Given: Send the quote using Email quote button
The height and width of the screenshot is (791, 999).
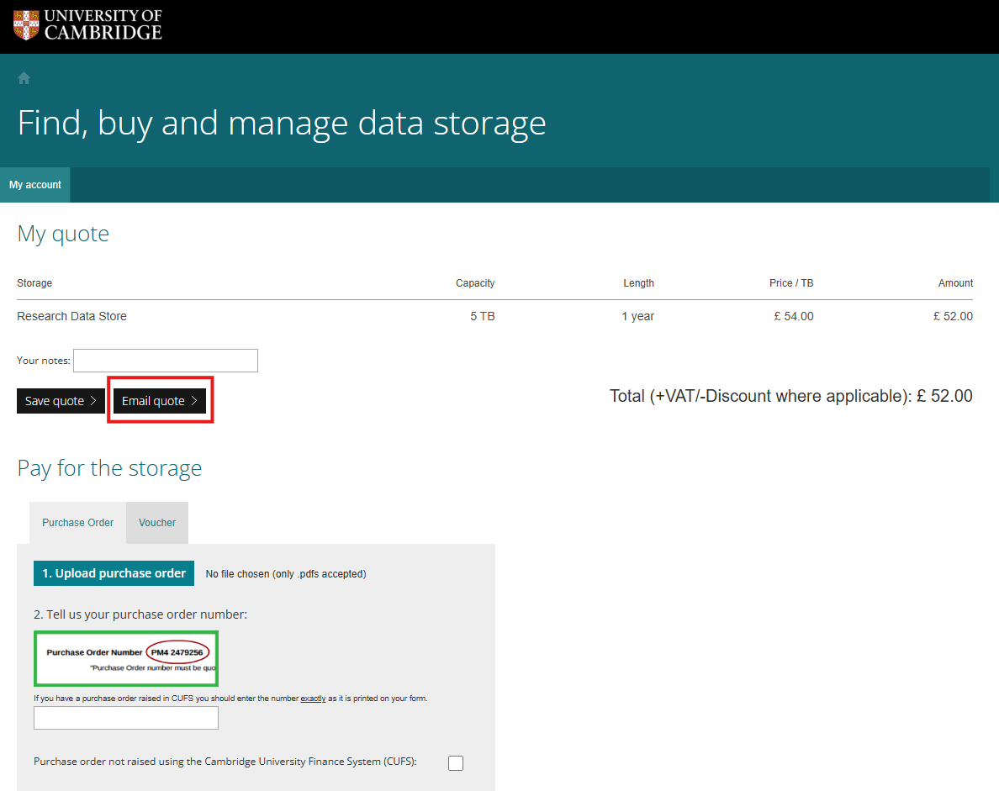Looking at the screenshot, I should (x=159, y=401).
